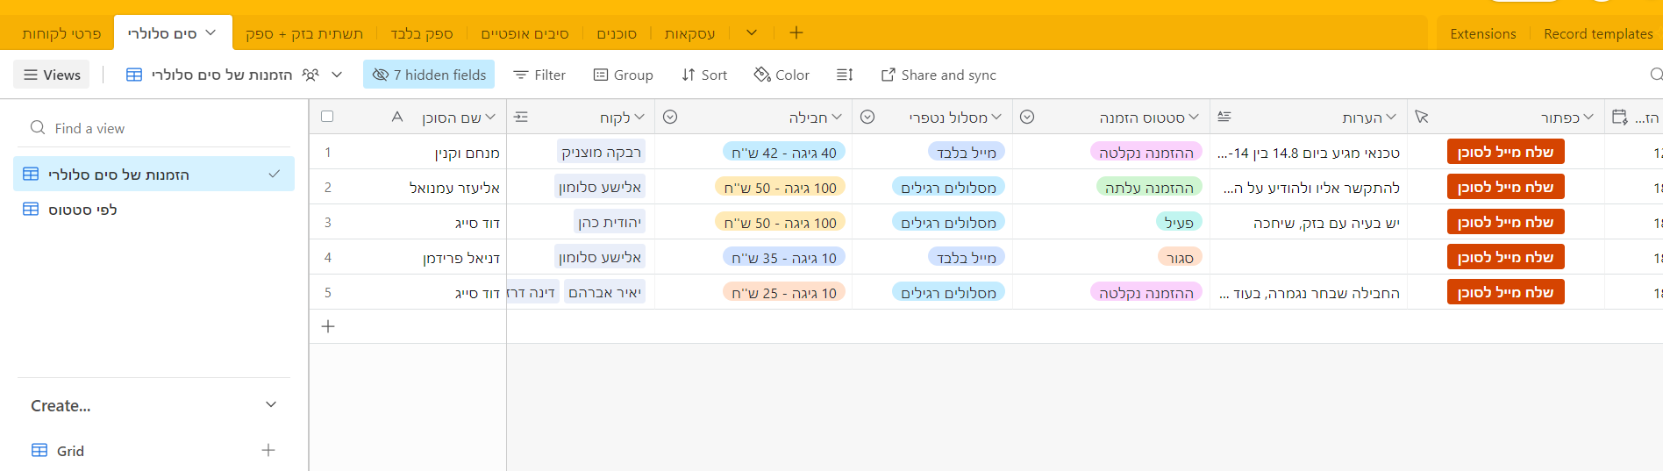Click the collaborators icon next to view name
Screen dimensions: 1663x471
point(310,75)
